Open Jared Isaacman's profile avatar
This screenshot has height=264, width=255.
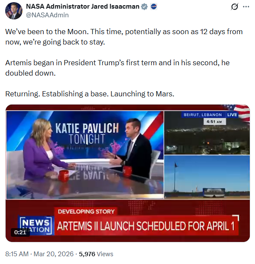pos(14,11)
